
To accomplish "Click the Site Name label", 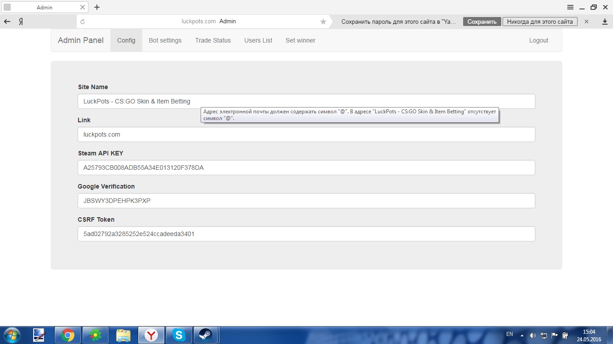I will 93,87.
